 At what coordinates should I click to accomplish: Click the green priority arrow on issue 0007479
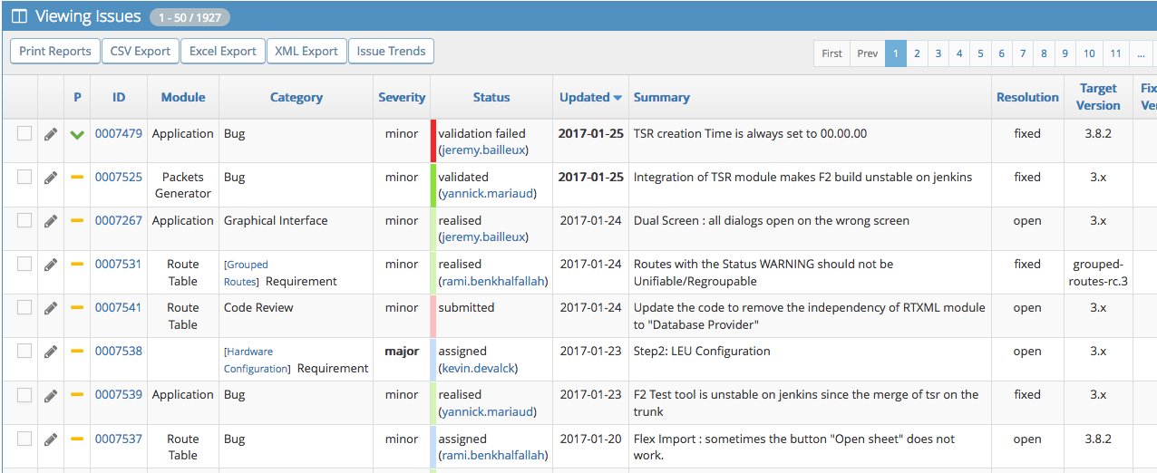(77, 134)
